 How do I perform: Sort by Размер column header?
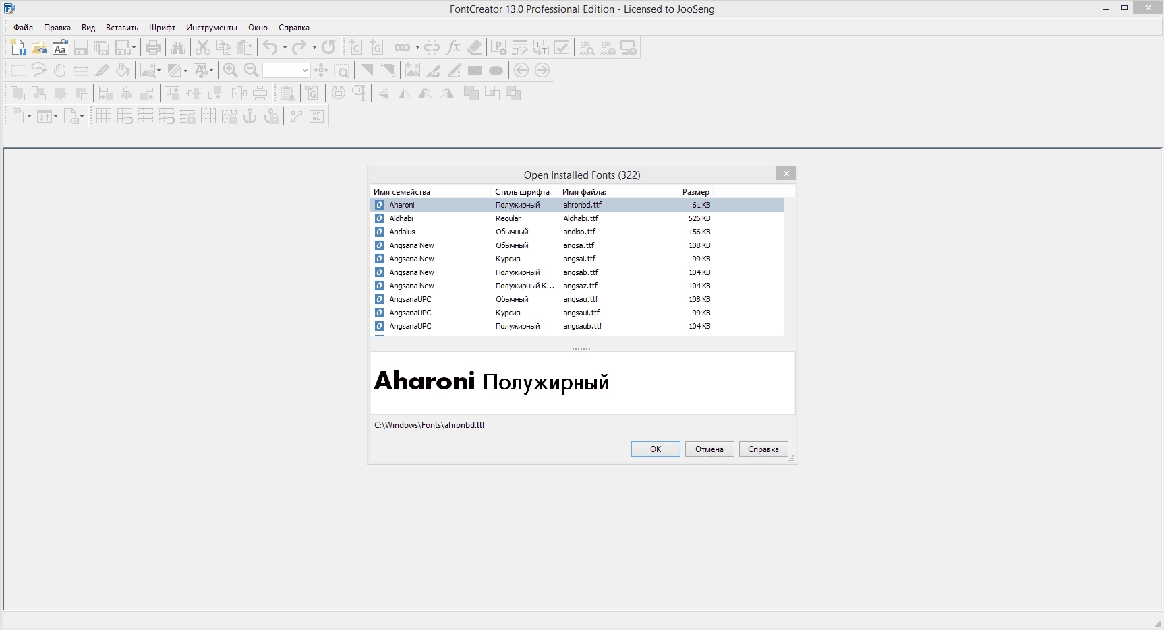coord(689,192)
